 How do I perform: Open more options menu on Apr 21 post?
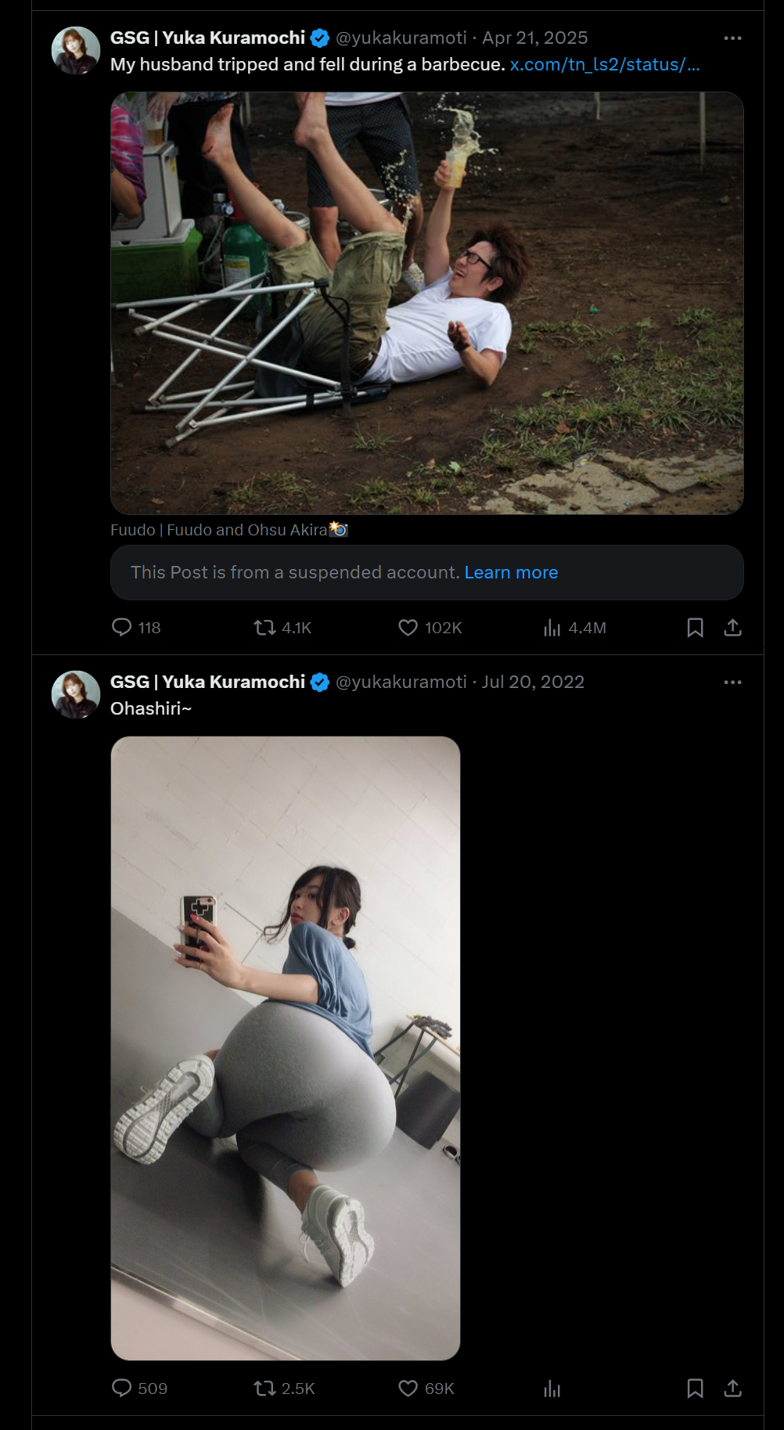click(732, 38)
